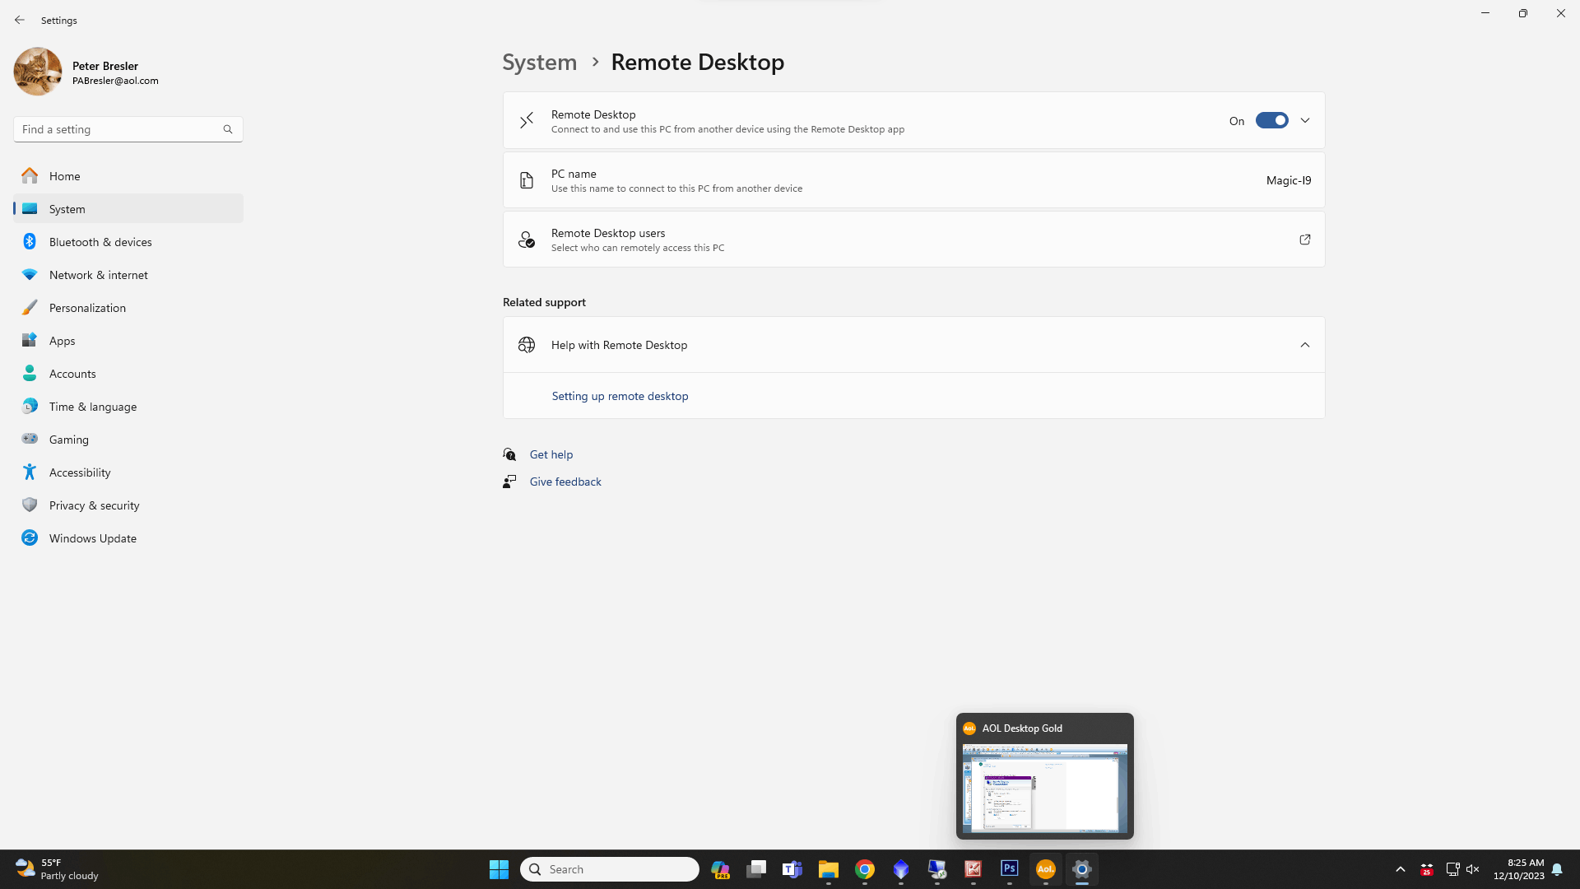Open Gaming settings

(x=128, y=440)
